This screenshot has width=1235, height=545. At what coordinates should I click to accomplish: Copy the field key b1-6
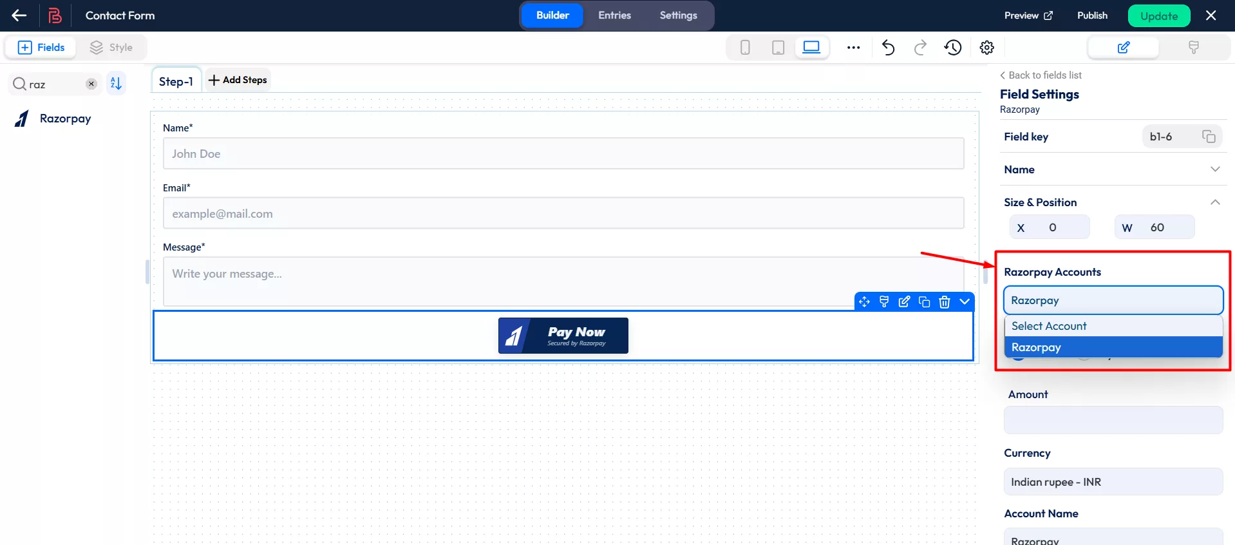[1209, 137]
